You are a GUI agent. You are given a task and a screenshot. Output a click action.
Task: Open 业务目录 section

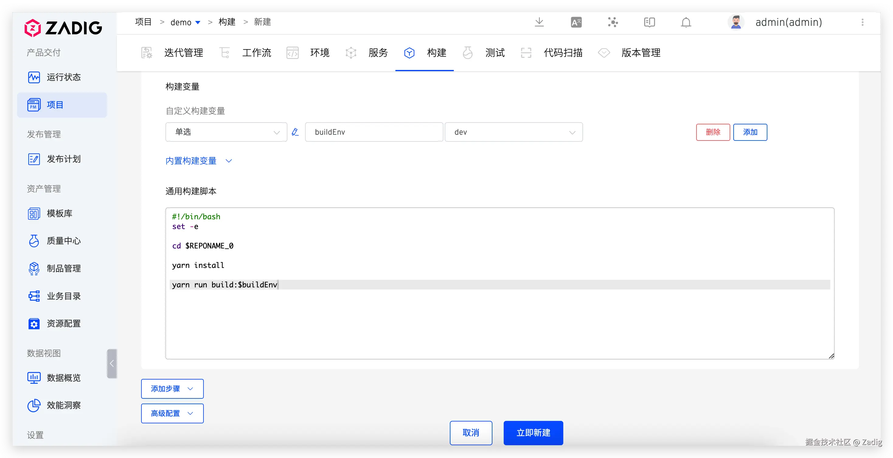[x=54, y=296]
